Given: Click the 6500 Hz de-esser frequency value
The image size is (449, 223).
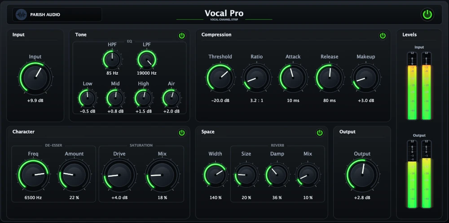Looking at the screenshot, I should pos(33,198).
